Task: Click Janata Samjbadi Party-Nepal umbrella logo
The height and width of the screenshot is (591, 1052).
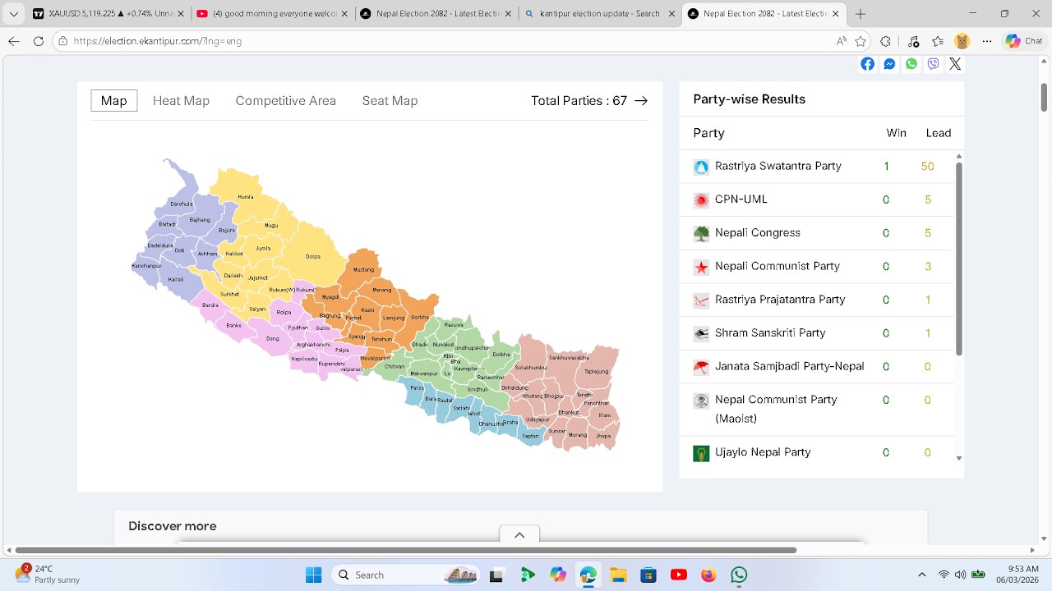Action: tap(701, 368)
